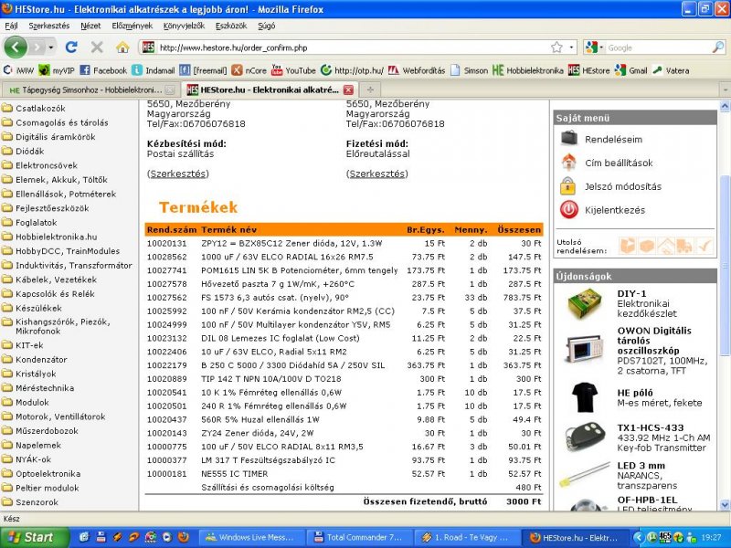This screenshot has width=731, height=548.
Task: Open the iWiW bookmark
Action: pos(18,70)
